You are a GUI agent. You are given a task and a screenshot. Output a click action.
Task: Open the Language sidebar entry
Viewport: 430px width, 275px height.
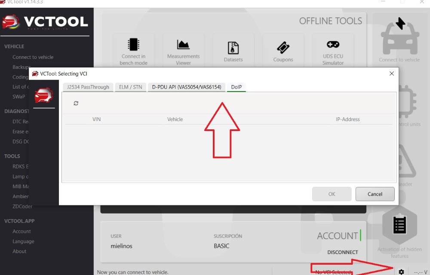tap(23, 241)
